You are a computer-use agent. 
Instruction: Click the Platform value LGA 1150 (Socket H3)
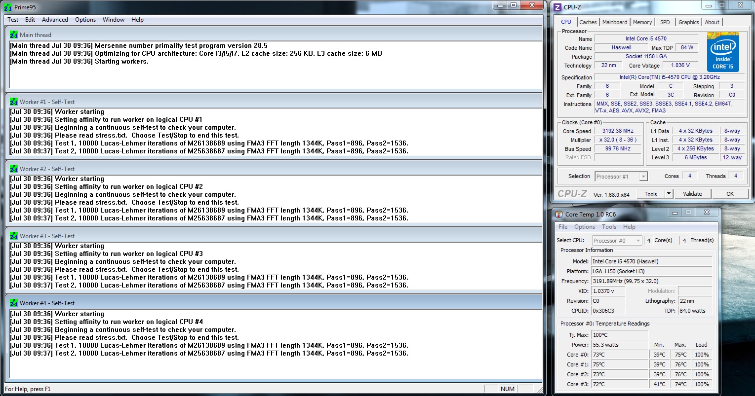coord(651,271)
